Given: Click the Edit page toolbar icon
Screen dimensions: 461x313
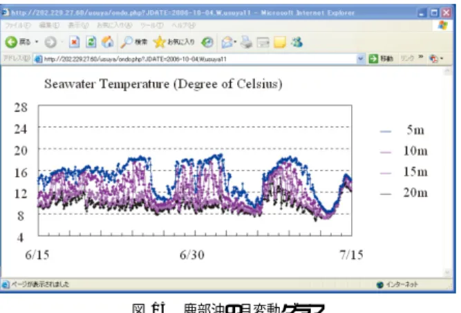Looking at the screenshot, I should pos(263,43).
